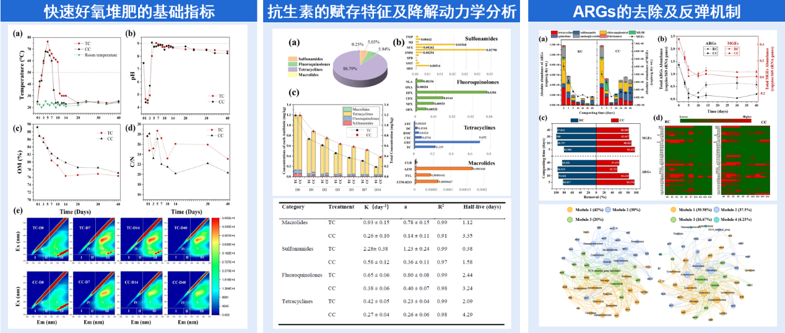
Task: Click the Room temperature legend marker in temperature chart
Action: tap(77, 54)
